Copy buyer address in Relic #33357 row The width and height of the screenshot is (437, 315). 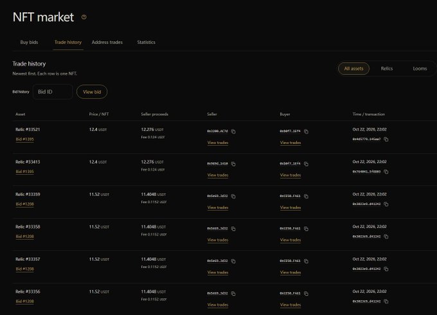click(306, 261)
